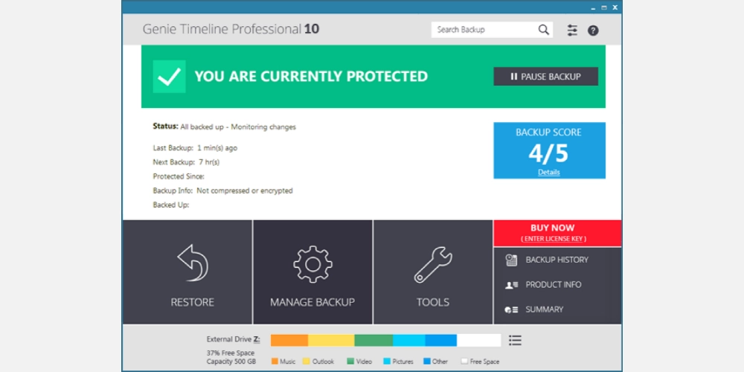The width and height of the screenshot is (744, 372).
Task: Open the preferences sliders icon
Action: coord(572,31)
